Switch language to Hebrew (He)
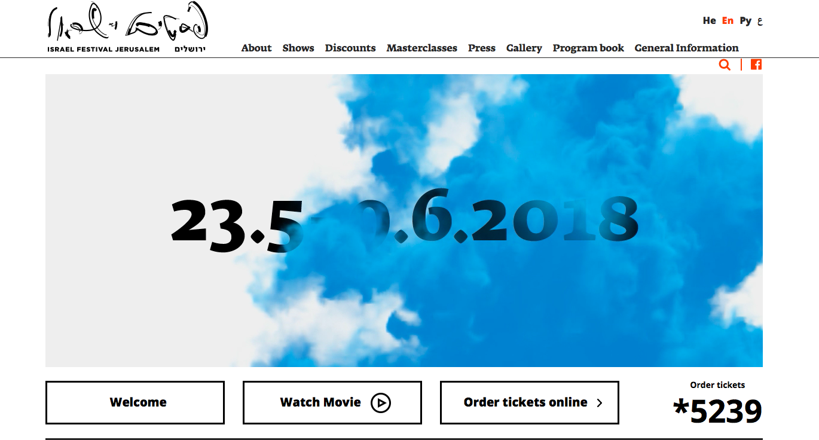 [x=709, y=20]
